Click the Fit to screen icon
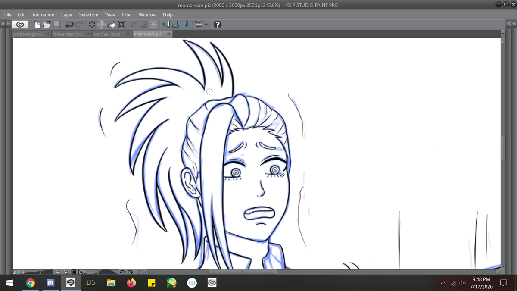This screenshot has height=291, width=517. point(74,272)
